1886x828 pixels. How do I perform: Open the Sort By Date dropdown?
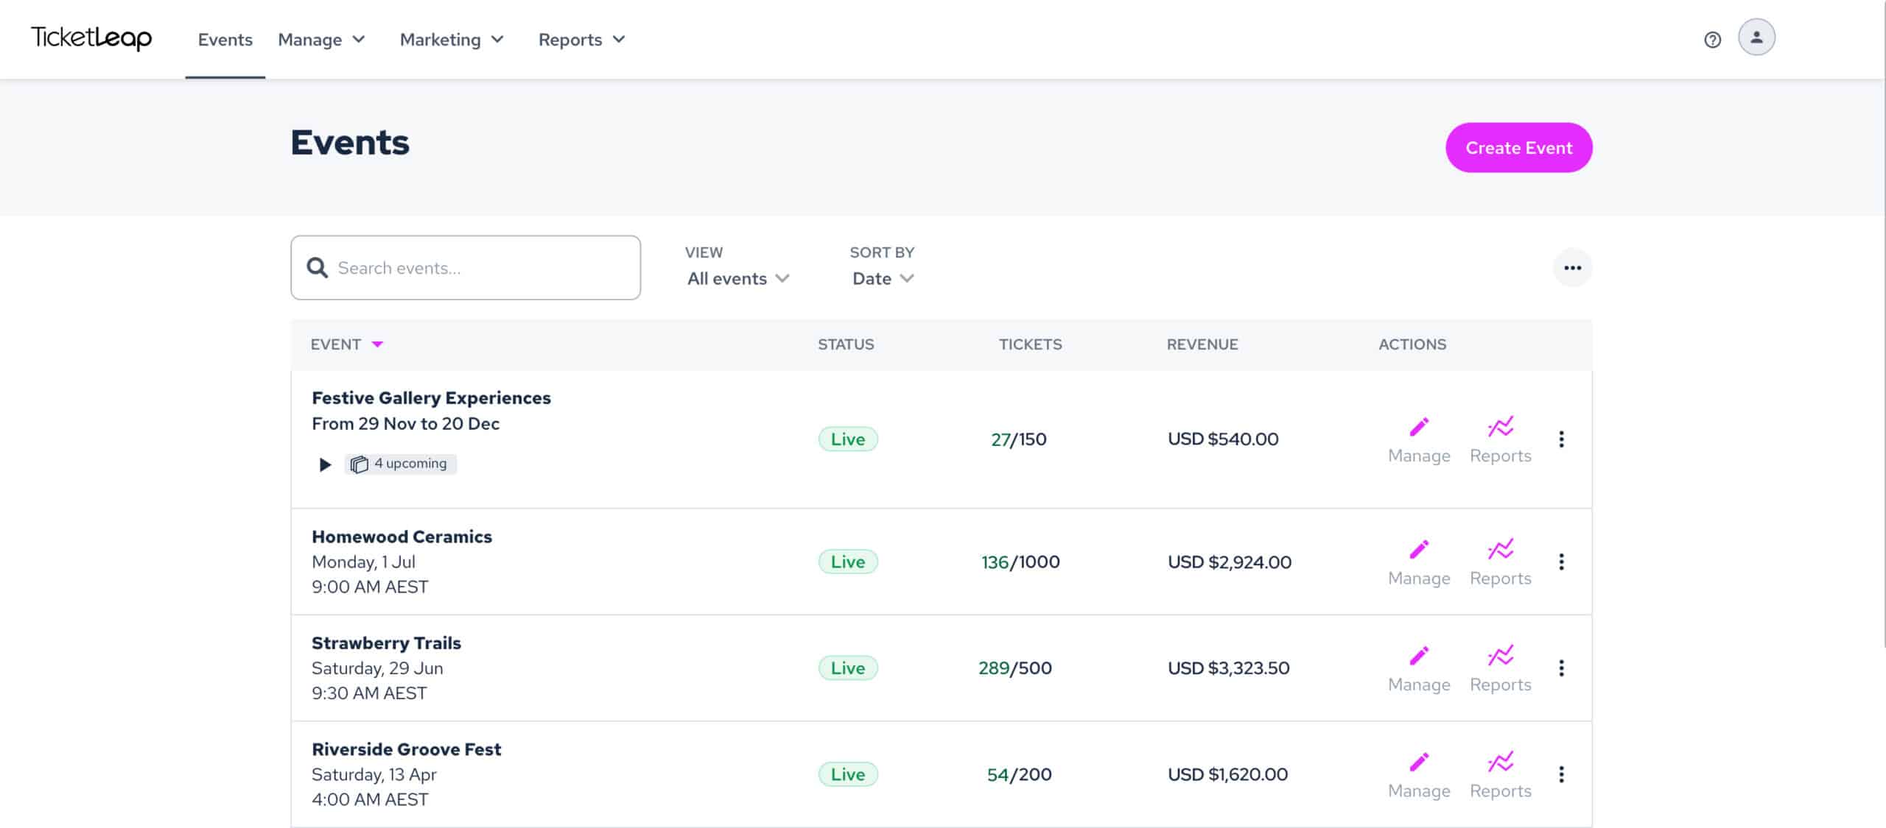(881, 278)
